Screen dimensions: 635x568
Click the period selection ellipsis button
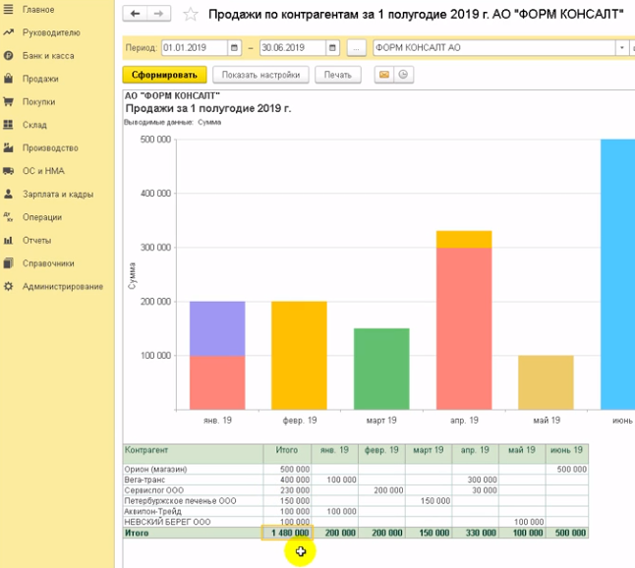point(356,47)
